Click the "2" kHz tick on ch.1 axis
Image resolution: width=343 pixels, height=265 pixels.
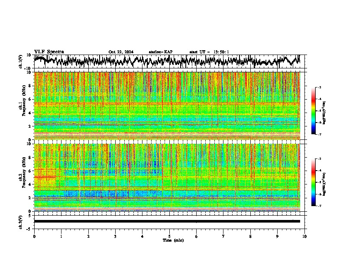click(x=30, y=126)
